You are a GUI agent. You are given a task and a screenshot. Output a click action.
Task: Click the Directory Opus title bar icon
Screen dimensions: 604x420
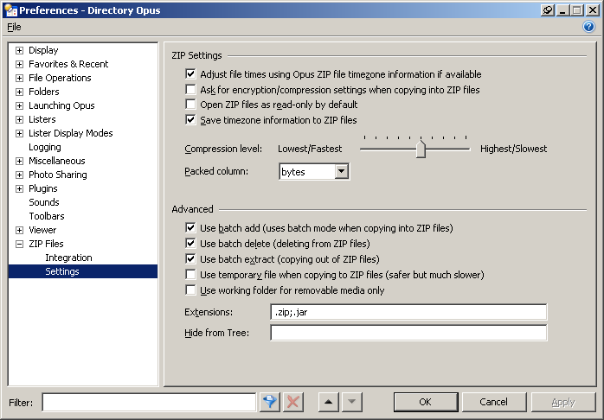(x=10, y=10)
